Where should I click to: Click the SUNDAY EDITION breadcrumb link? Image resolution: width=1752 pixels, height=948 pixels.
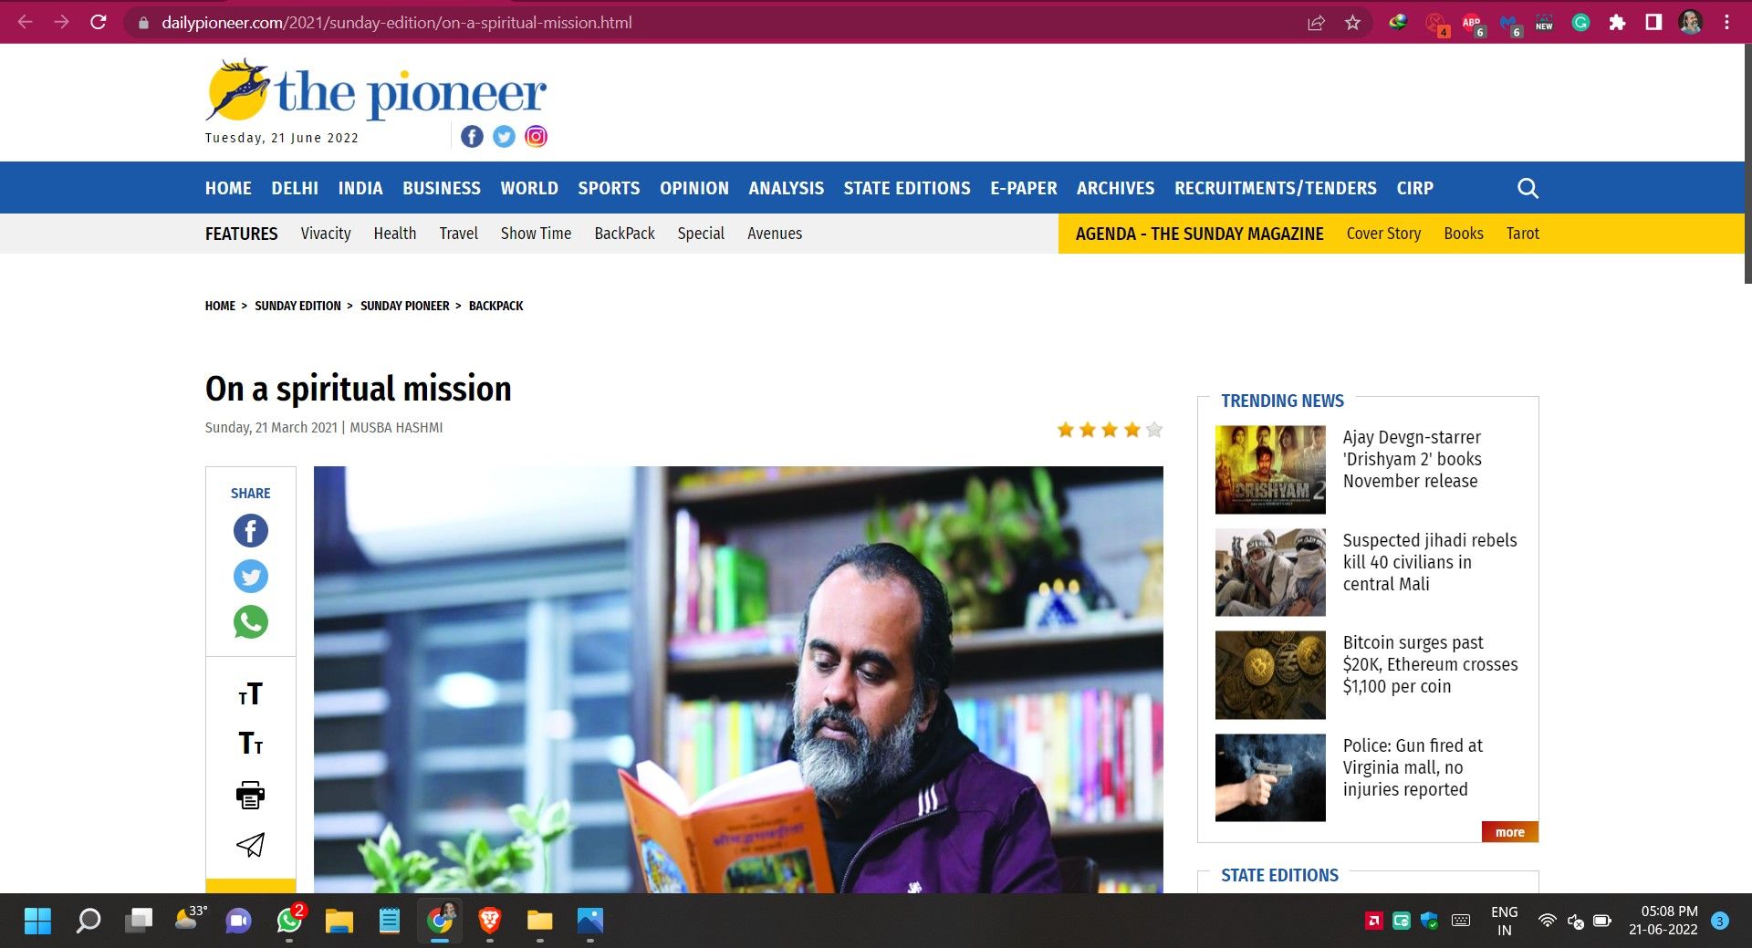[x=297, y=306]
